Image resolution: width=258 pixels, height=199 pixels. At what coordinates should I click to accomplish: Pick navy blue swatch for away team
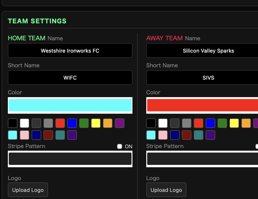point(175,135)
